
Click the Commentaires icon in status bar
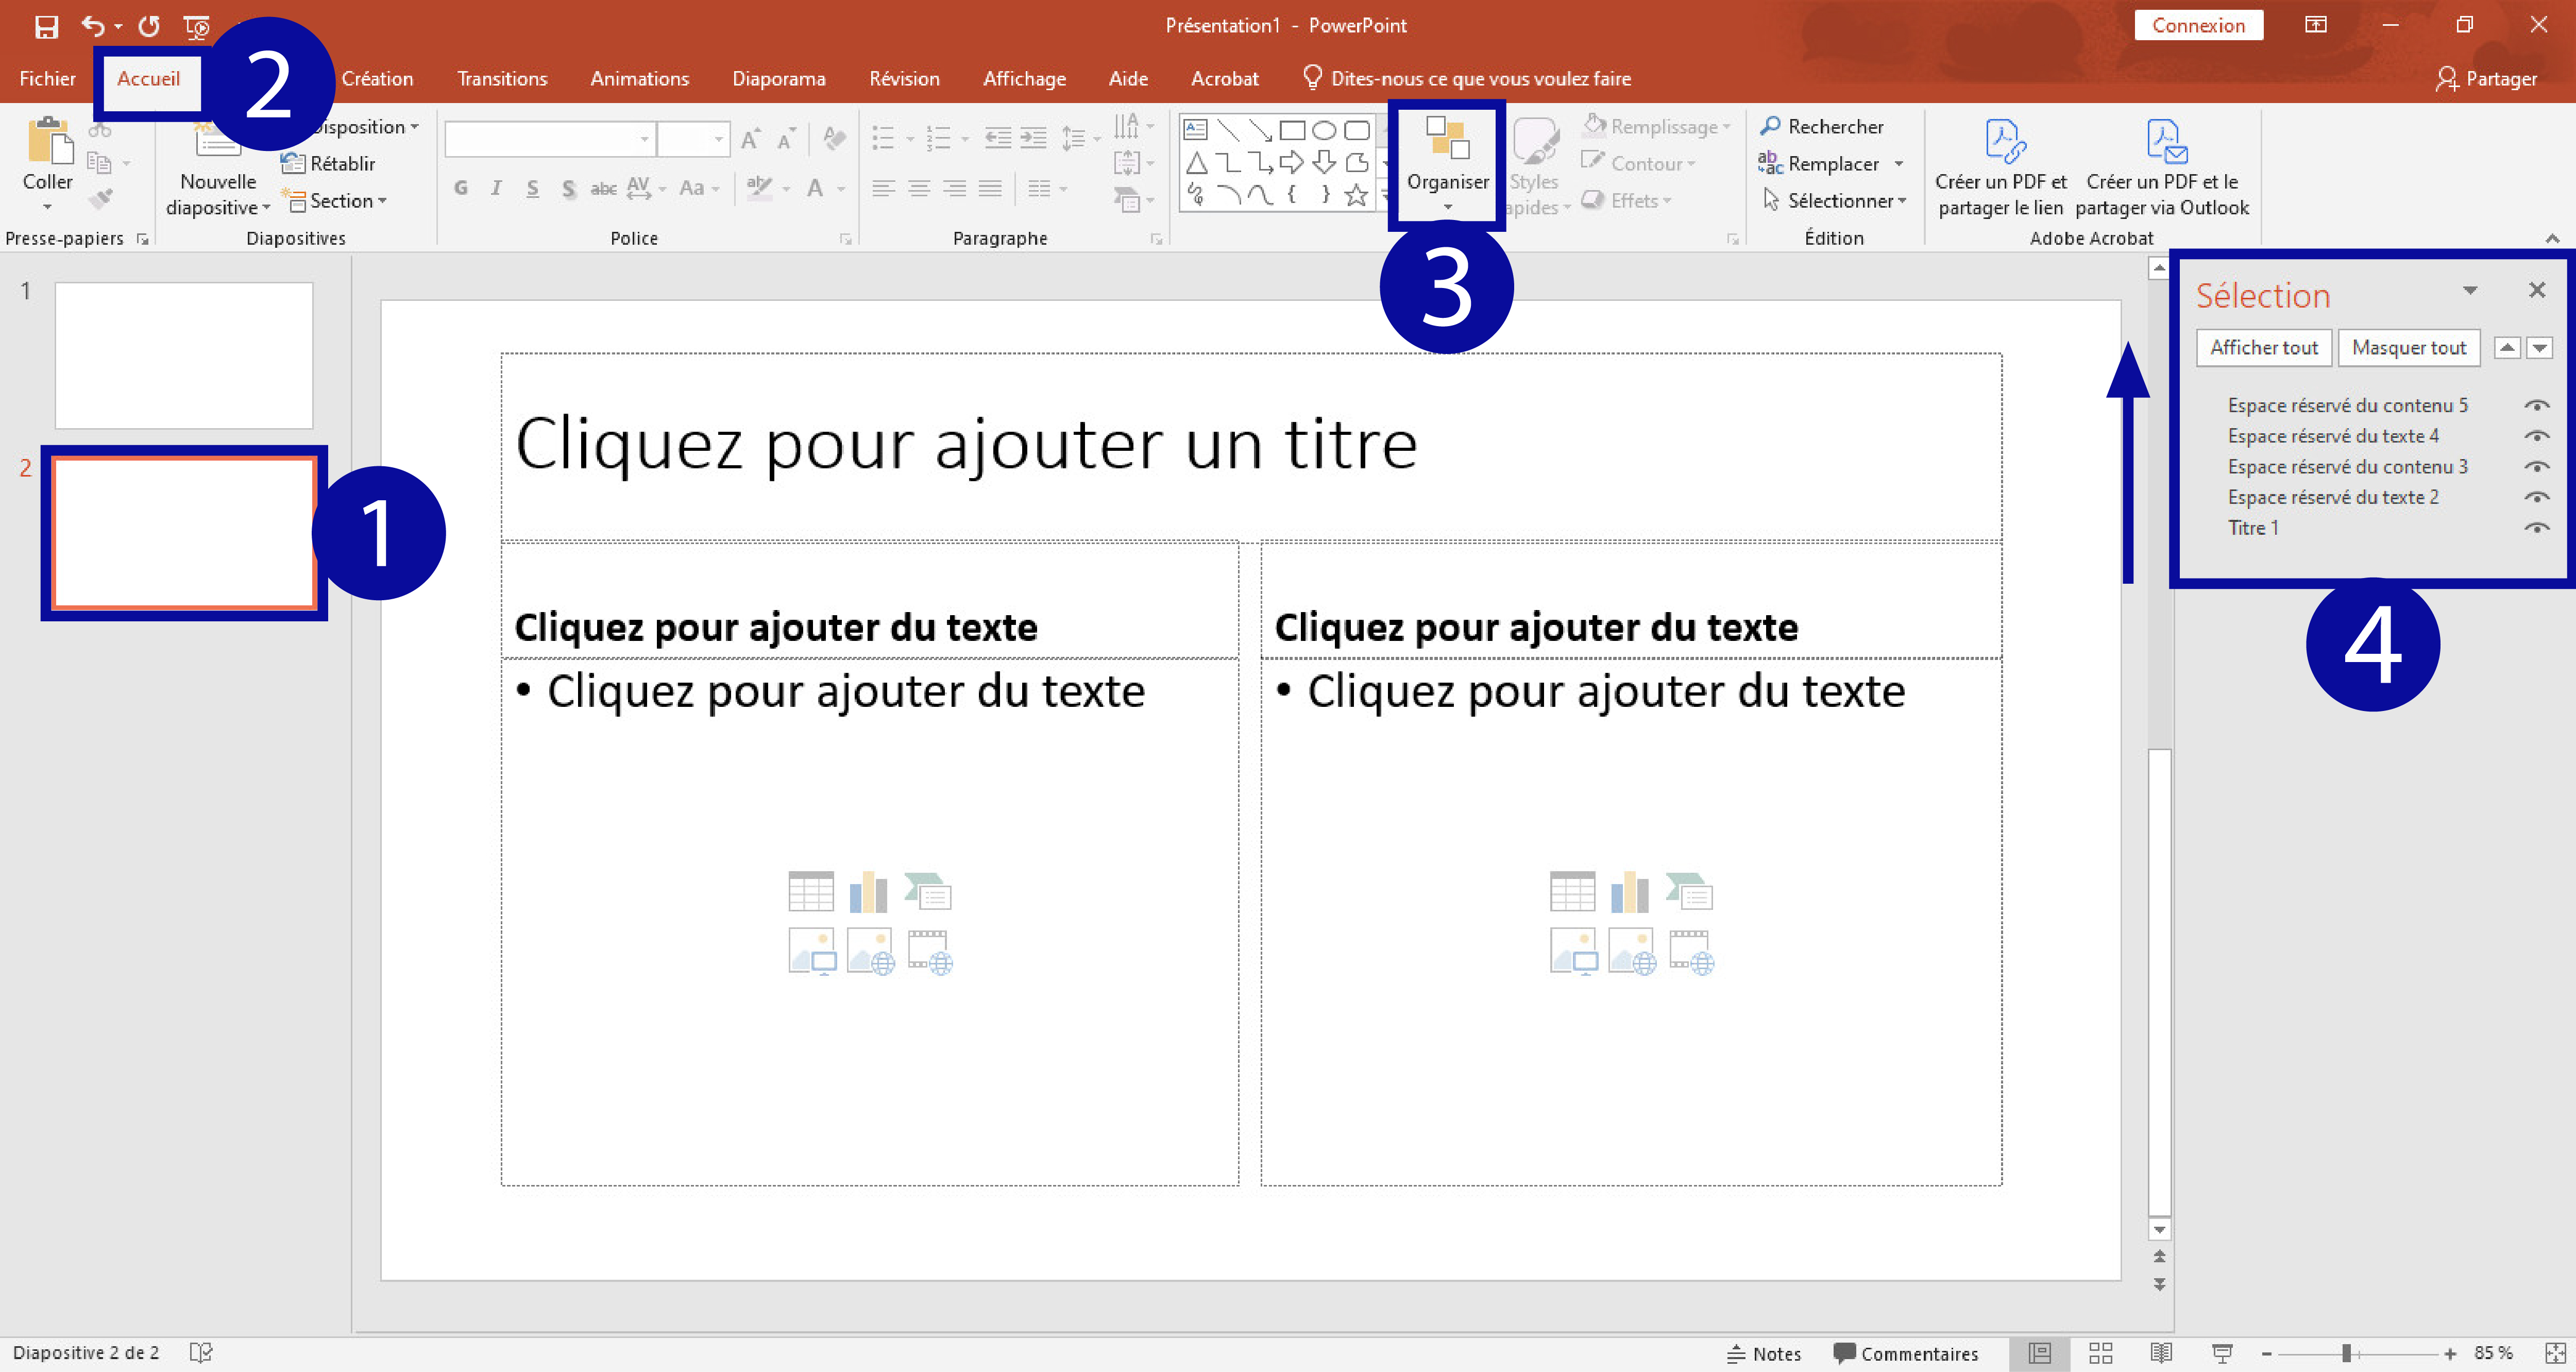[1844, 1353]
